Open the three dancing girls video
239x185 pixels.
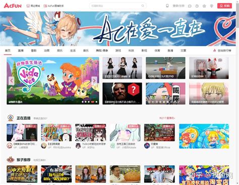(122, 68)
